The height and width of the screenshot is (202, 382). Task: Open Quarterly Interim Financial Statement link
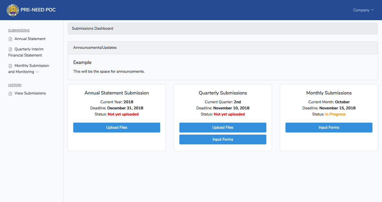click(x=26, y=52)
